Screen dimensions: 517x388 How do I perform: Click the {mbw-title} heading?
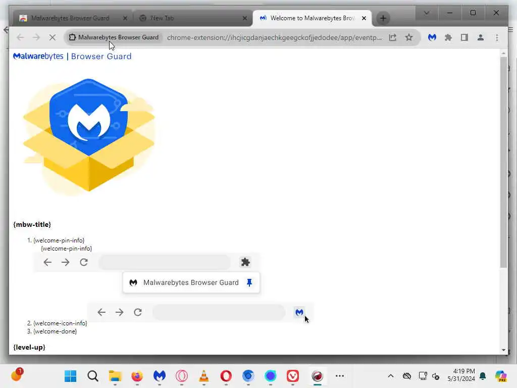pyautogui.click(x=32, y=224)
